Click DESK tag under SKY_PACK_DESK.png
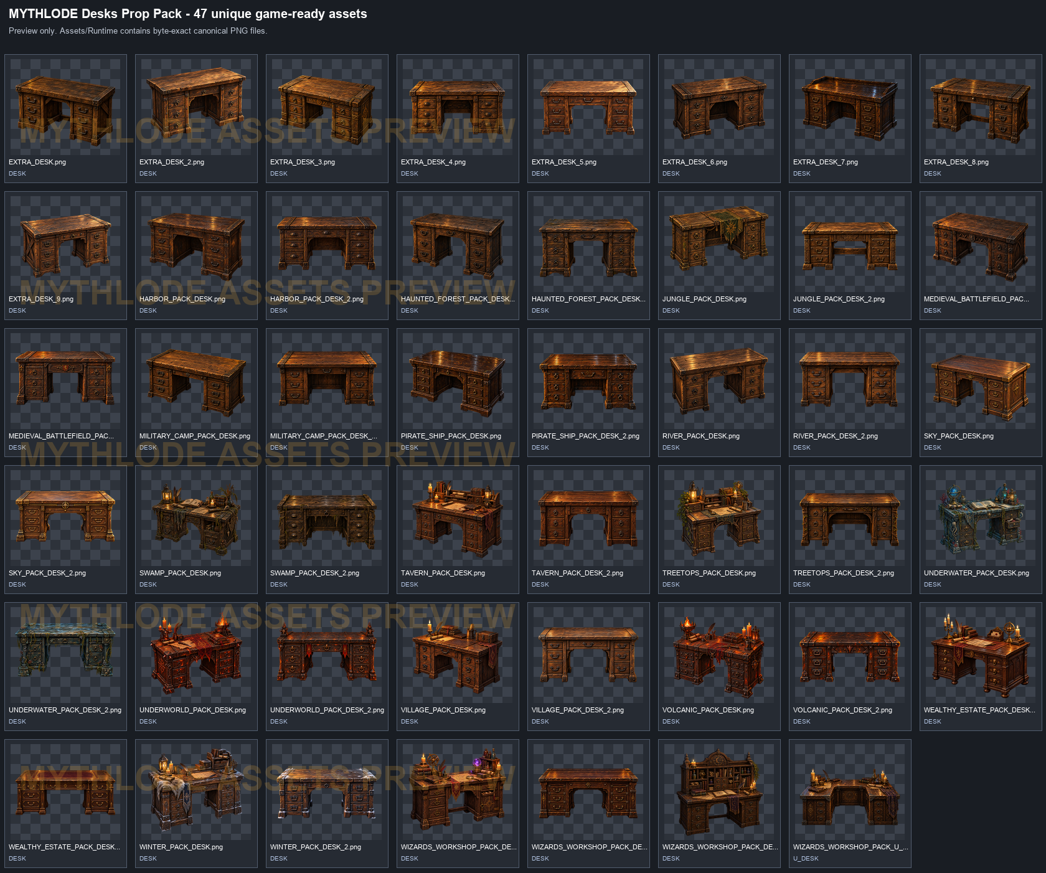 coord(933,448)
